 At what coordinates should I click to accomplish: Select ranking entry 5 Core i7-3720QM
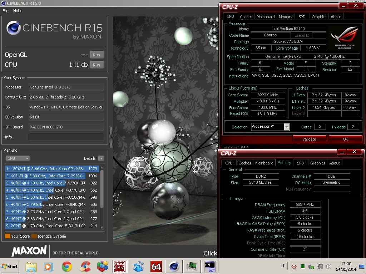[x=52, y=197]
